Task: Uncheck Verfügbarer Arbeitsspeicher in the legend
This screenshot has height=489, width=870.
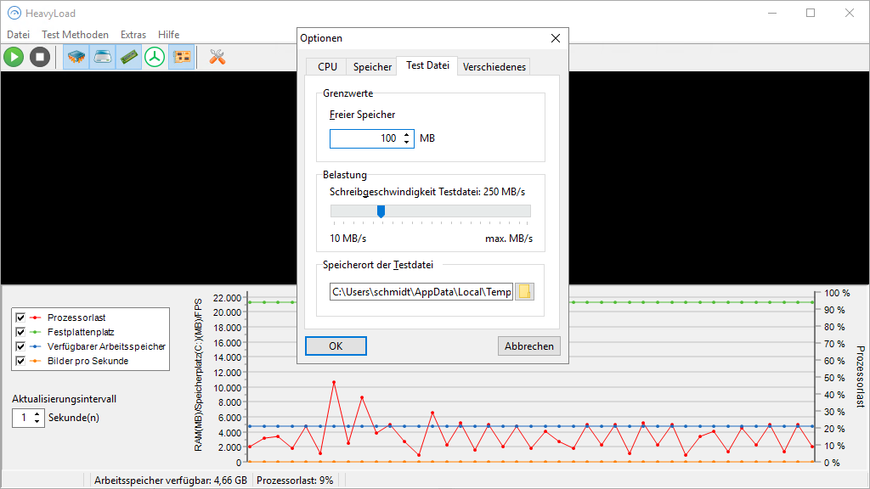Action: (19, 346)
